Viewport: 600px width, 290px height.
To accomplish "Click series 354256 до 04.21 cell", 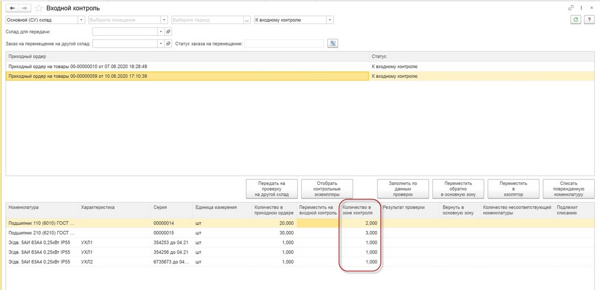I will tap(172, 253).
